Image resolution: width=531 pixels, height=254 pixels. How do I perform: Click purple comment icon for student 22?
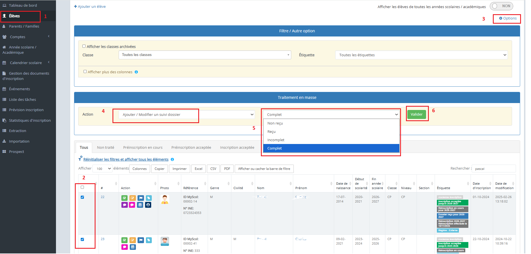coord(124,205)
